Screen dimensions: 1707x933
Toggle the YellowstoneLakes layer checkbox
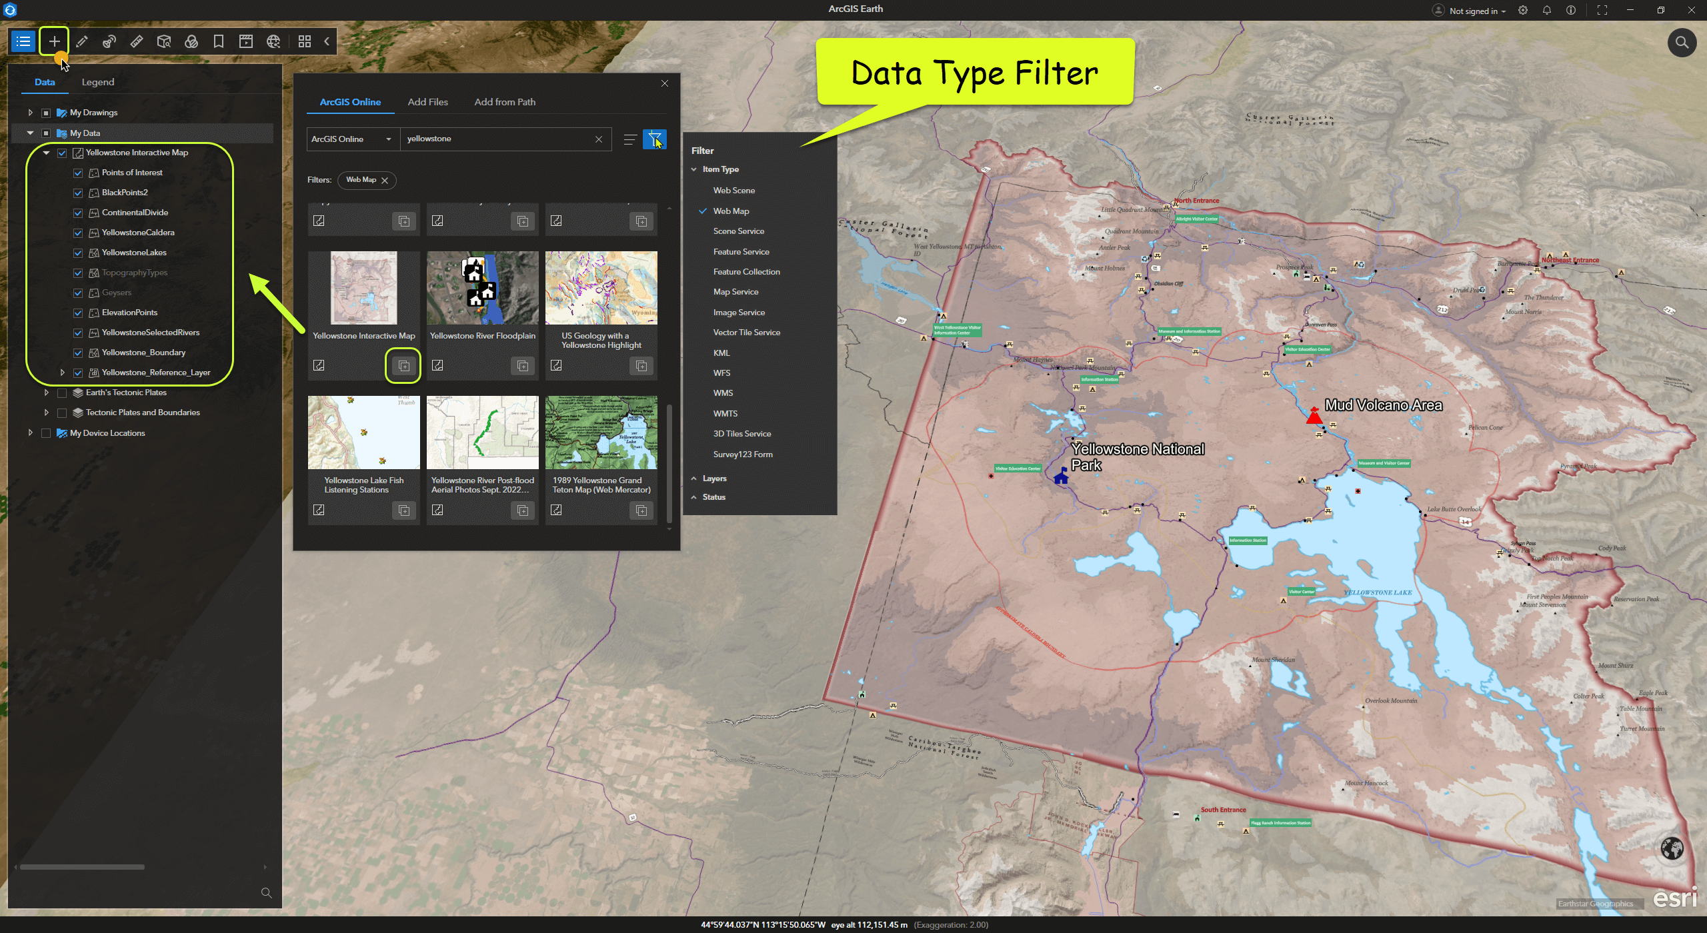tap(78, 253)
